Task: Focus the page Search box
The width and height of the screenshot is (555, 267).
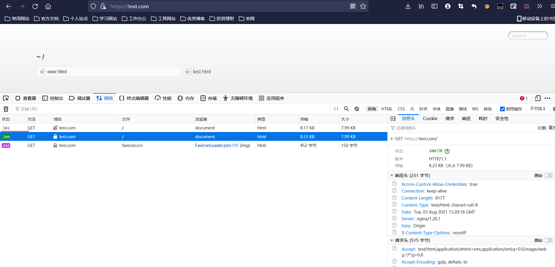Action: [x=528, y=36]
